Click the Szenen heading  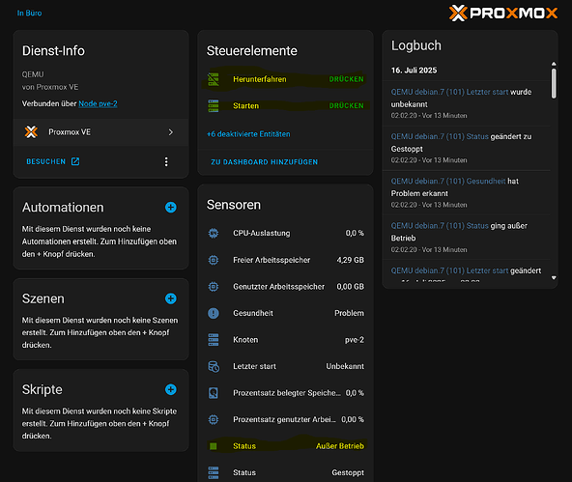point(43,298)
